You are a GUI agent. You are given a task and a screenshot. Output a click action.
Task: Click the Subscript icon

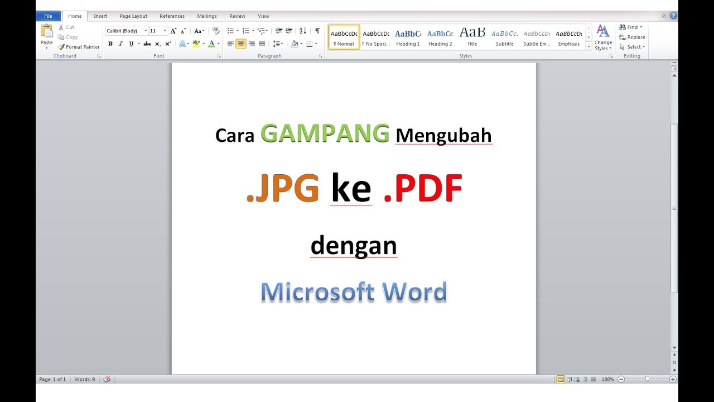[x=158, y=44]
